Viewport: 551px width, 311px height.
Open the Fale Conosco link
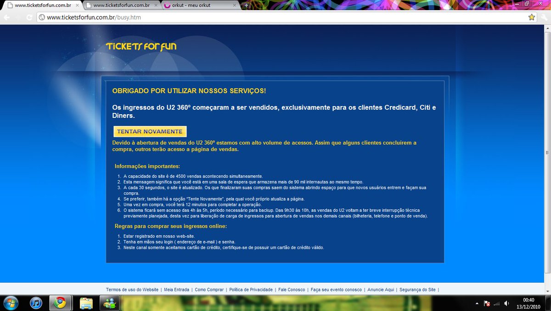pyautogui.click(x=292, y=289)
